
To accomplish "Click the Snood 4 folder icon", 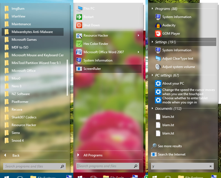I will click(6, 140).
